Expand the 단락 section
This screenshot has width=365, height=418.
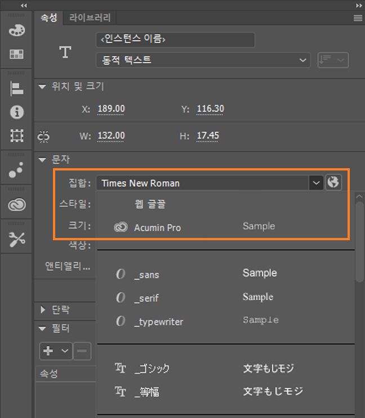point(42,310)
